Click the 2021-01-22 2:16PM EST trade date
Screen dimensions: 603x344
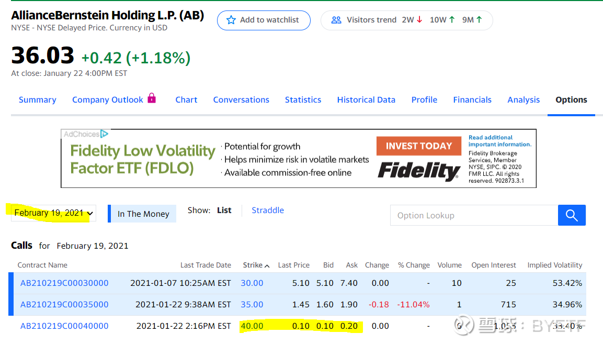point(184,326)
